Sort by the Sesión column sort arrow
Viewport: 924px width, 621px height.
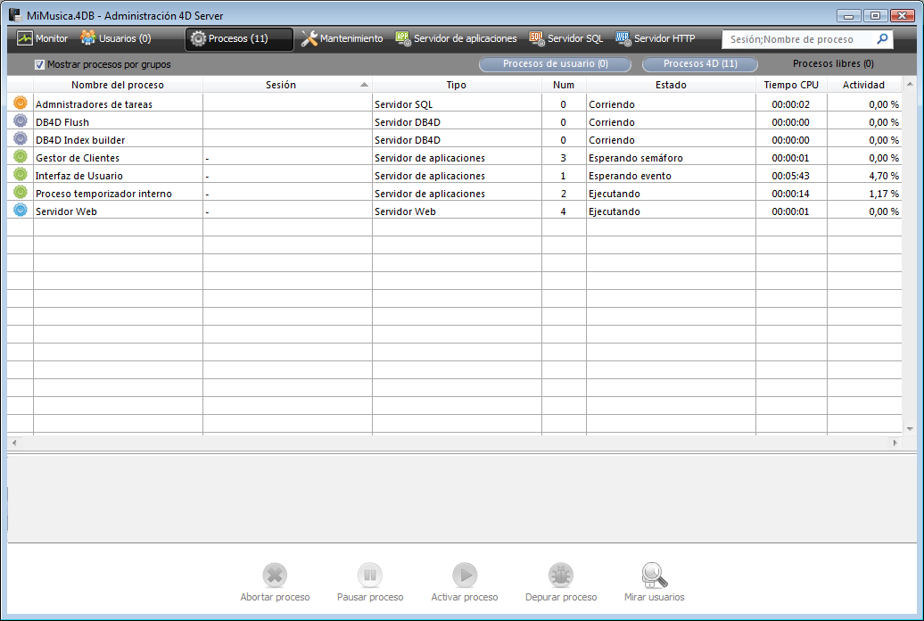pyautogui.click(x=364, y=85)
